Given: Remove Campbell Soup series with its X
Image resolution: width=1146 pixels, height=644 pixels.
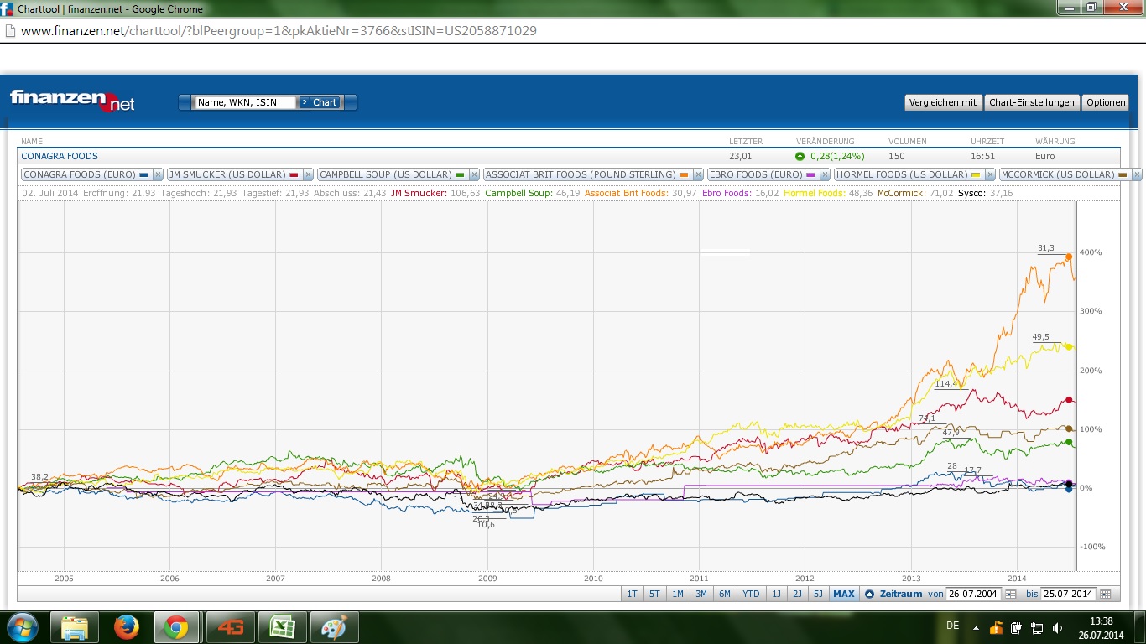Looking at the screenshot, I should (x=474, y=174).
